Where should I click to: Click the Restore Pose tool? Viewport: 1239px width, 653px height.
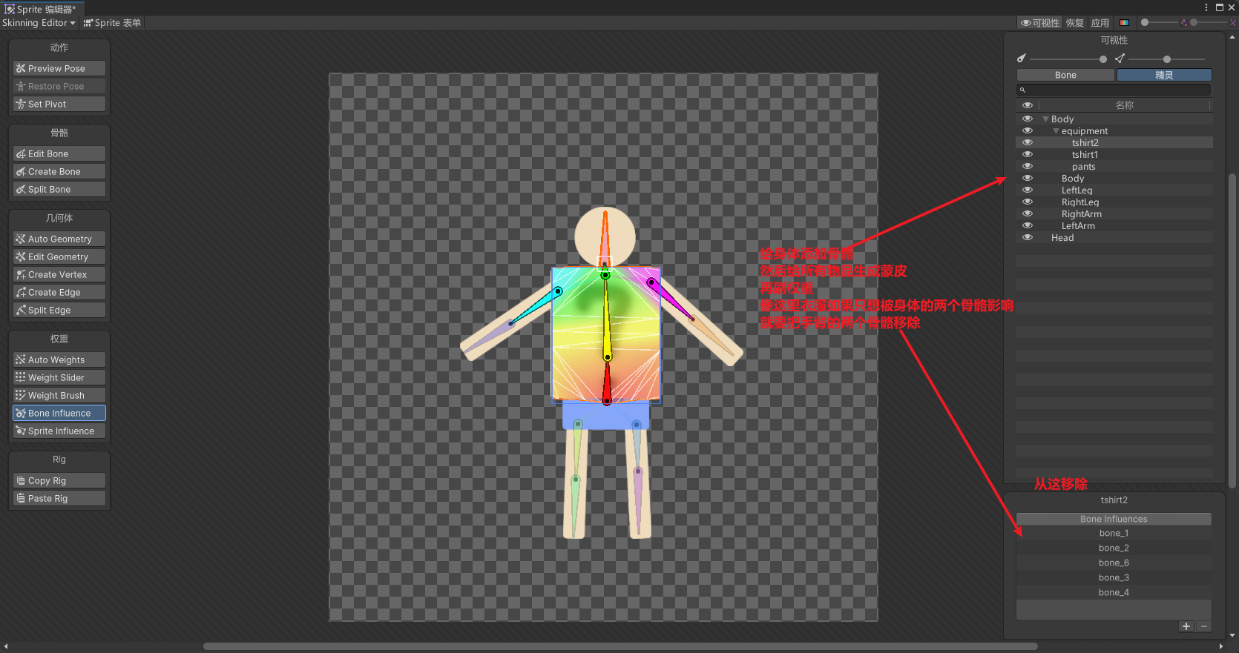[x=59, y=86]
